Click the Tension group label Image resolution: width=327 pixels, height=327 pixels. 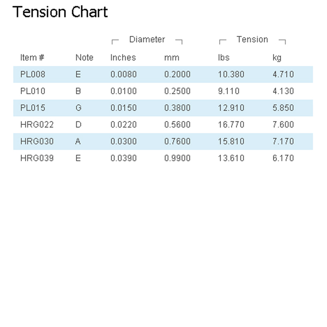(252, 39)
